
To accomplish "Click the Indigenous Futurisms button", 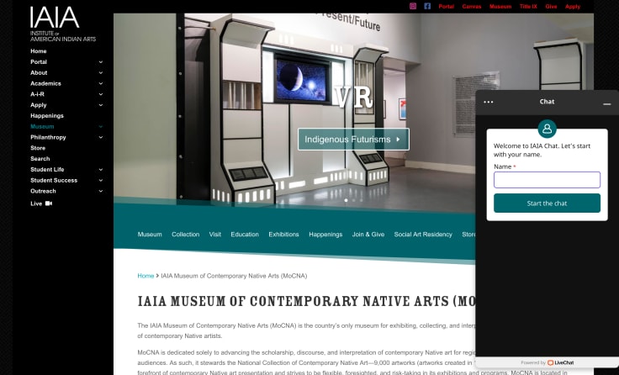I will (x=353, y=139).
